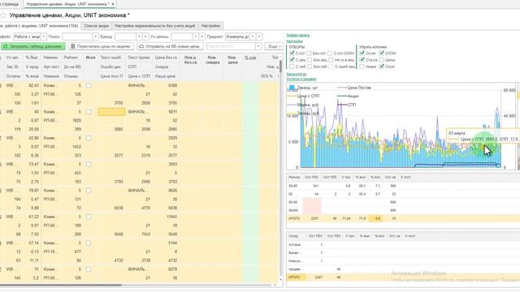520x292 pixels.
Task: Click Текст промо column header
Action: [x=139, y=58]
